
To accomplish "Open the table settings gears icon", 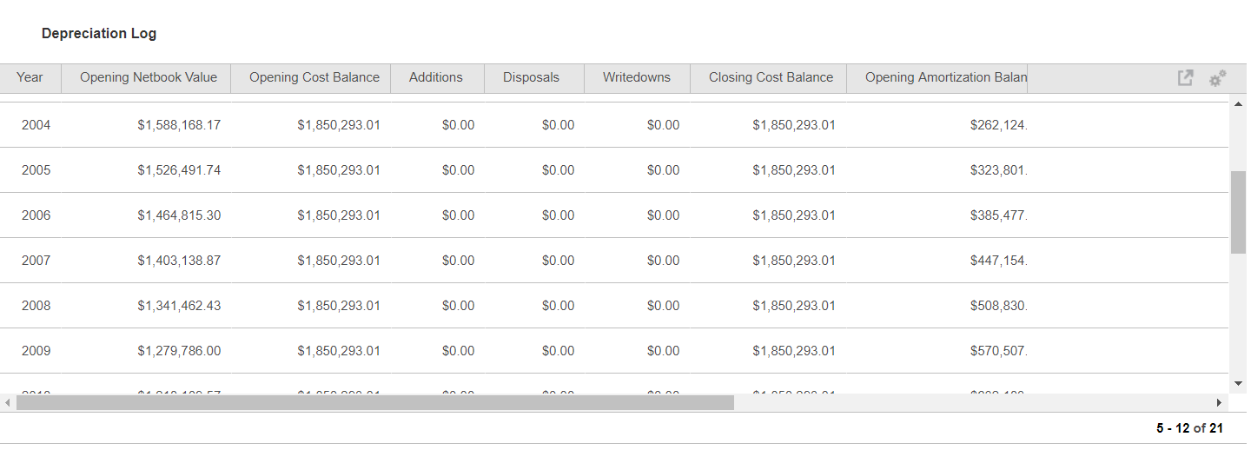I will pyautogui.click(x=1217, y=78).
